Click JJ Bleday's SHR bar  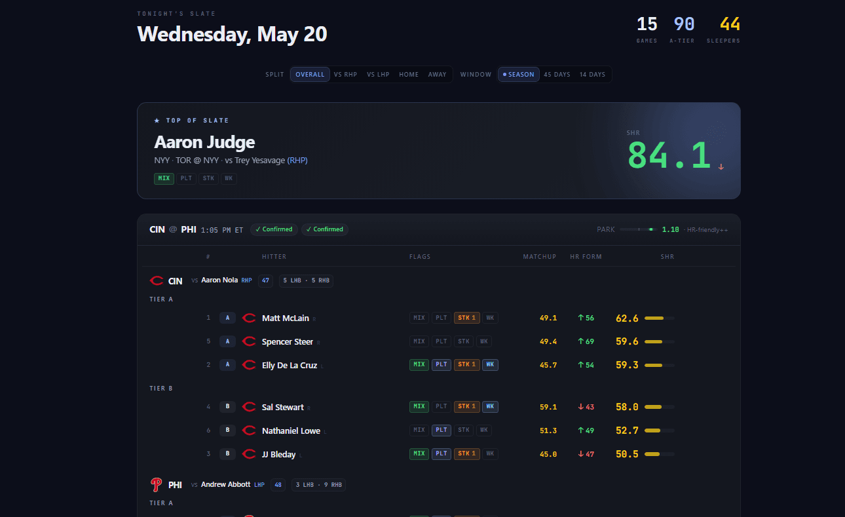click(660, 455)
